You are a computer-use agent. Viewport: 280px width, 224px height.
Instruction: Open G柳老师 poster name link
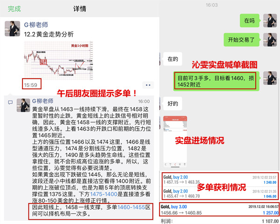point(36,25)
